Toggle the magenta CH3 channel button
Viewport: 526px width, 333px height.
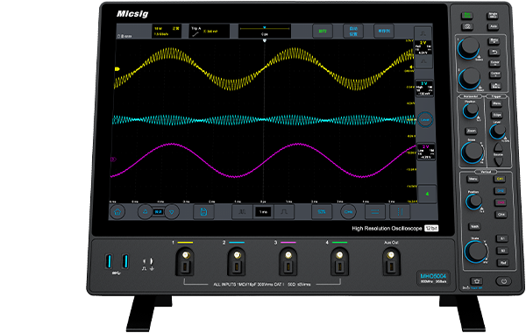(501, 202)
